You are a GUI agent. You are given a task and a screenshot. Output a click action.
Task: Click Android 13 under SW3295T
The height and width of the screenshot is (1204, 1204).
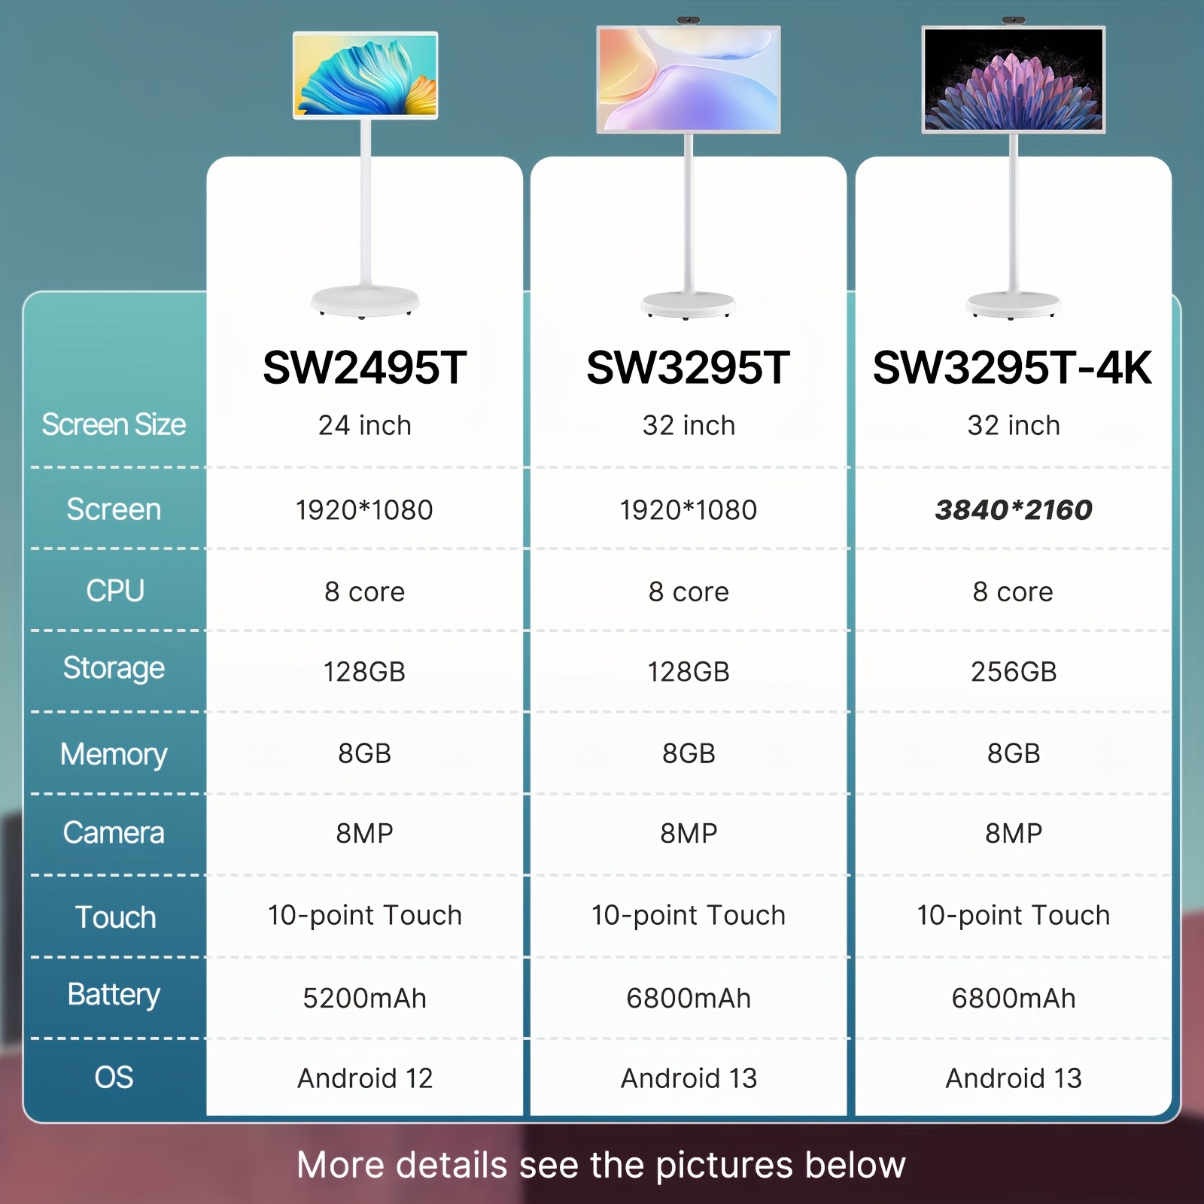(x=689, y=1078)
